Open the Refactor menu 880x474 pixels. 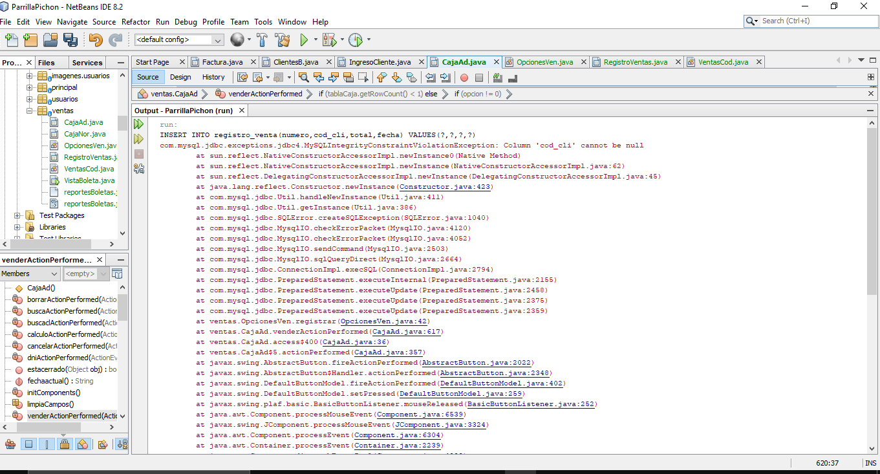pyautogui.click(x=136, y=21)
